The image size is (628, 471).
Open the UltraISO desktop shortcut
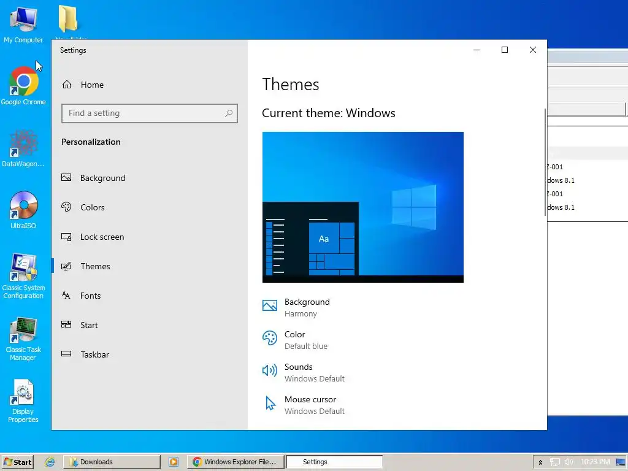[23, 210]
